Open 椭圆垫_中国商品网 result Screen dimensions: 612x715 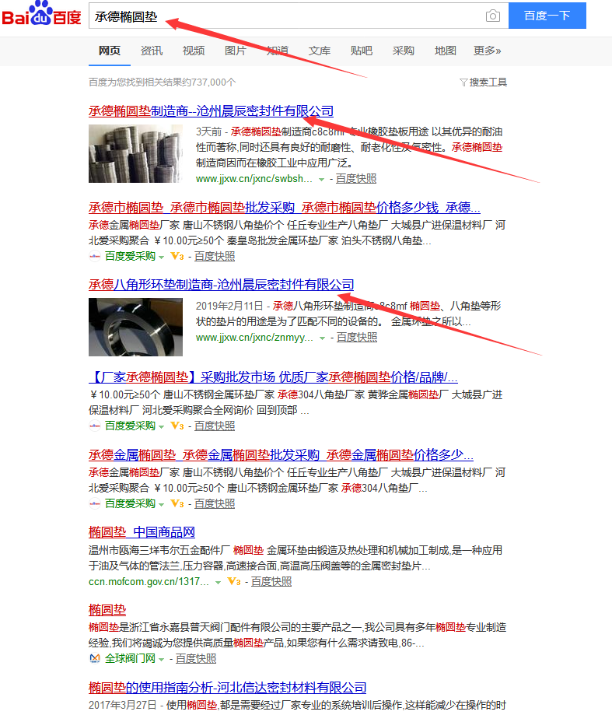tap(142, 532)
